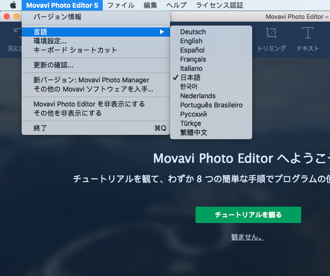
Task: Open Movavi Photo Editor 5 menu
Action: coord(62,5)
